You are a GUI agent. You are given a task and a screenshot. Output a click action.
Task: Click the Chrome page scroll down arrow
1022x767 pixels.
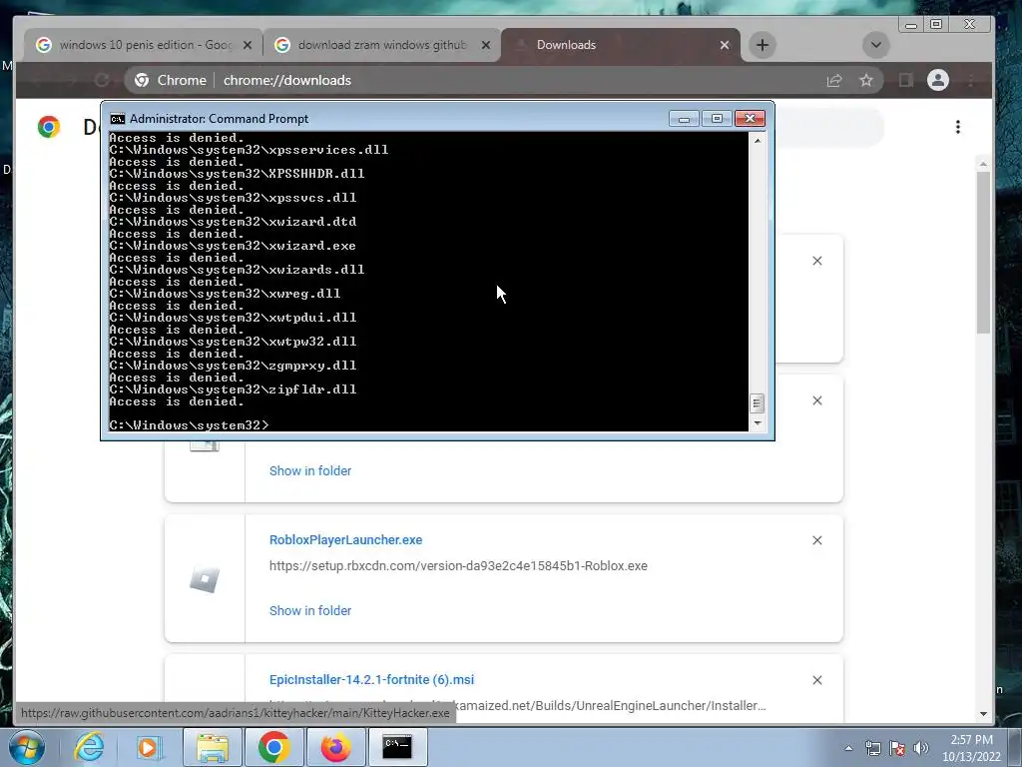point(983,714)
